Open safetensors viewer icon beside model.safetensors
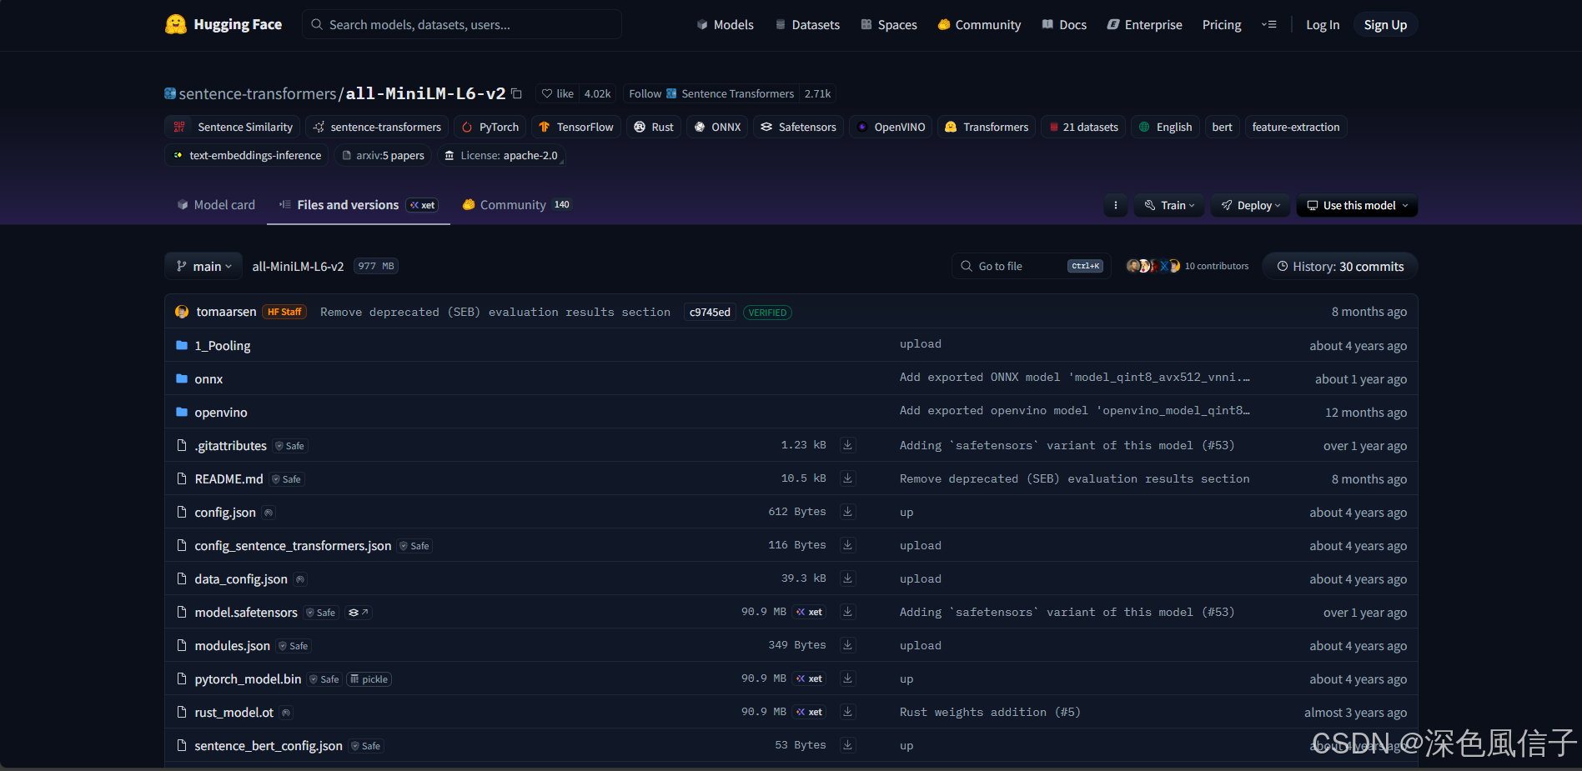 pos(358,613)
